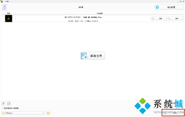The height and width of the screenshot is (117, 185).
Task: Click the red remove-file icon at bottom left
Action: pos(9,103)
